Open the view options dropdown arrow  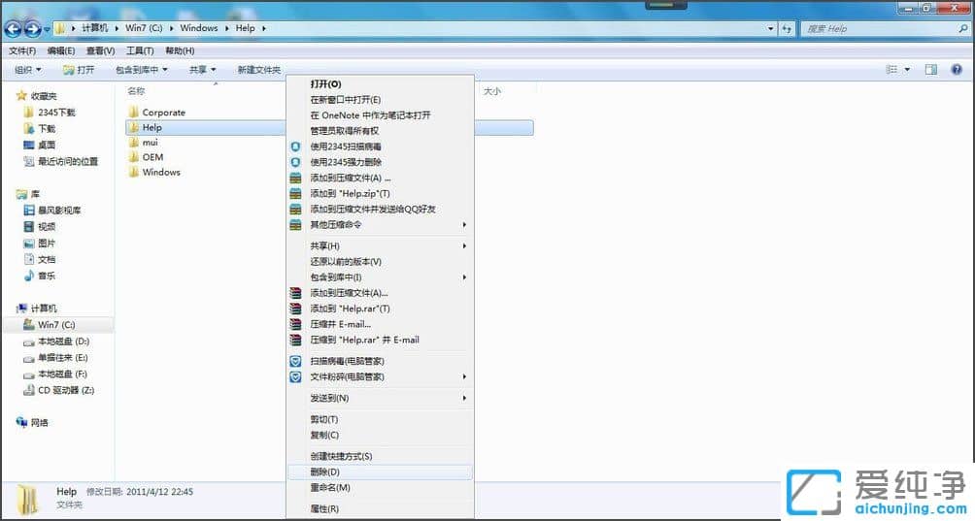tap(907, 70)
